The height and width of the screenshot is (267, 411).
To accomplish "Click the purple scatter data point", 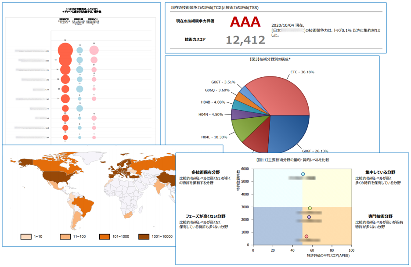I will 309,217.
